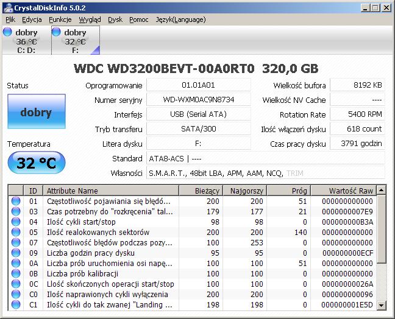395x319 pixels.
Task: Click the status orb for attribute 03
Action: pyautogui.click(x=16, y=211)
